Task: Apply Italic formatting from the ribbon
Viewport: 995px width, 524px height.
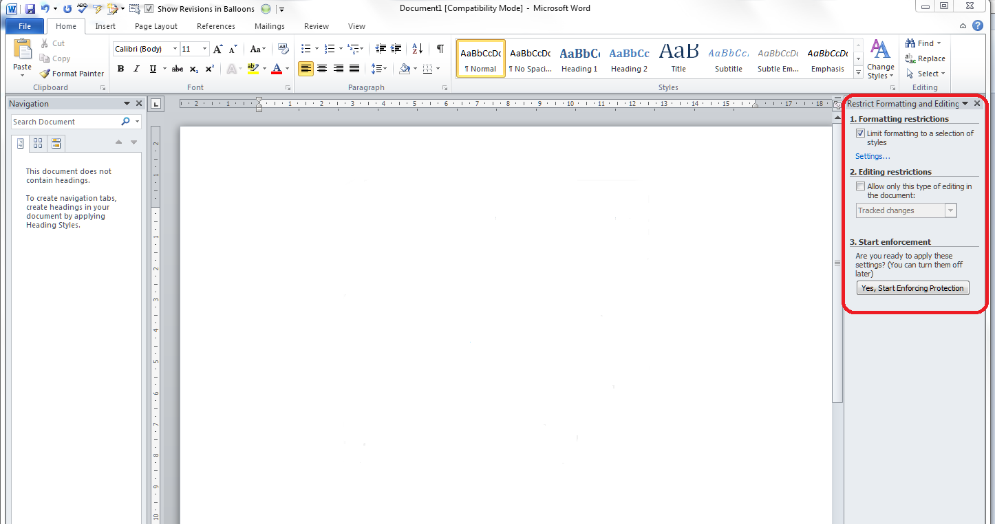Action: click(136, 69)
